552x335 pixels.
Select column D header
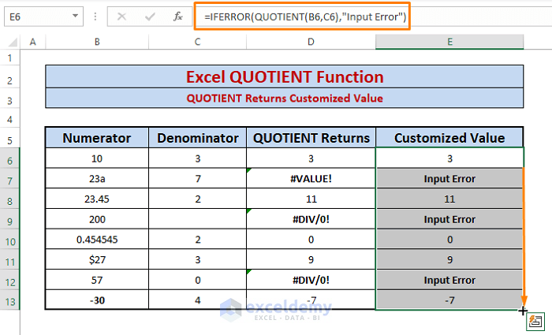click(311, 42)
